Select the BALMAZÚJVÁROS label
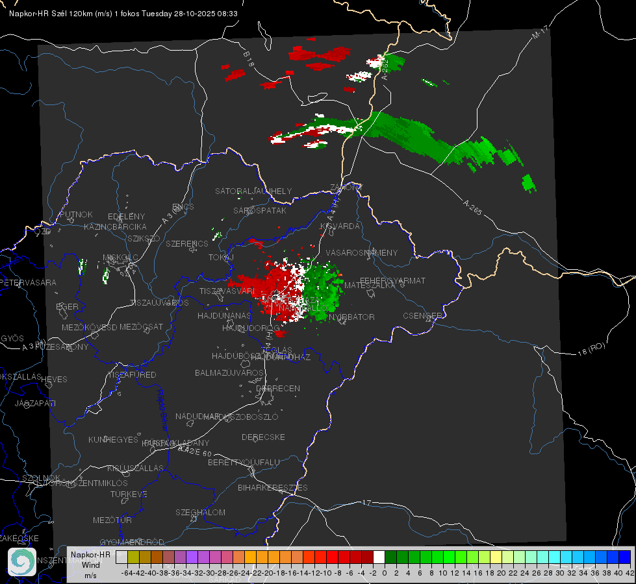Viewport: 636px width, 584px height. pos(229,372)
